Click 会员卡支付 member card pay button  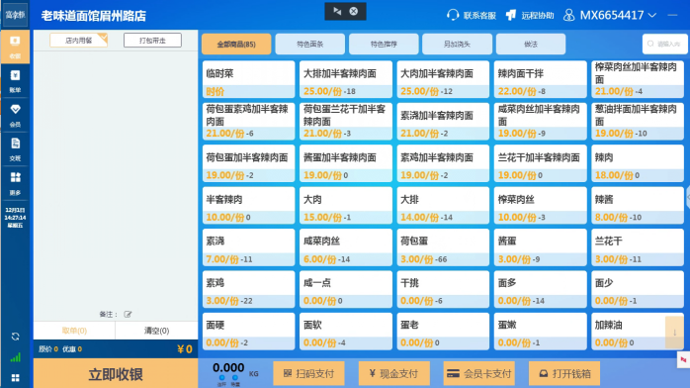[x=478, y=373]
